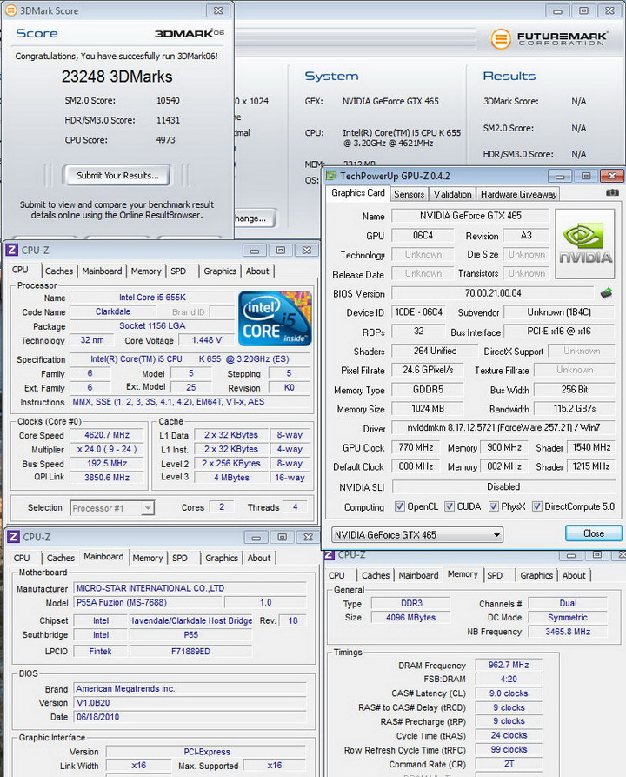Click BIOS Version V1.0B20 field
Viewport: 626px width, 777px height.
coord(190,703)
